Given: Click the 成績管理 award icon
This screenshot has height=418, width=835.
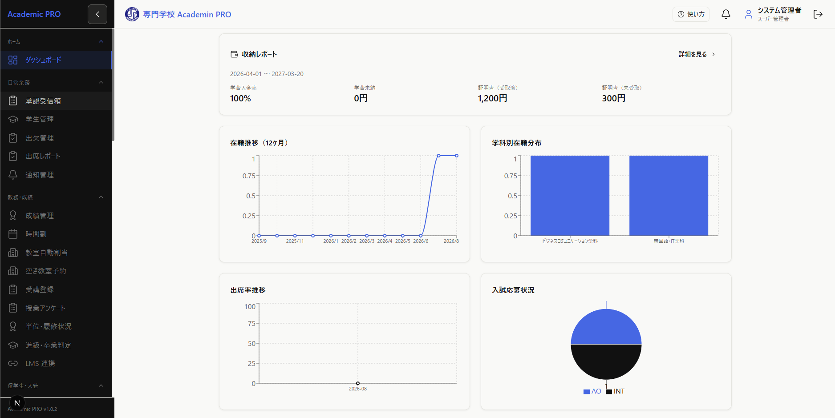Looking at the screenshot, I should (x=13, y=216).
